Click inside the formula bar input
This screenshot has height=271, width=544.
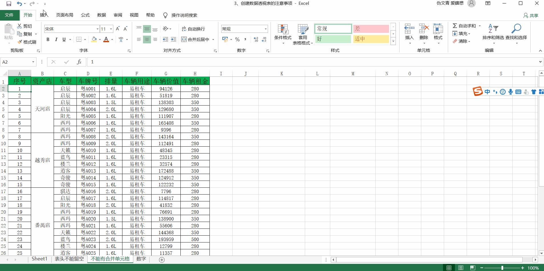click(285, 62)
